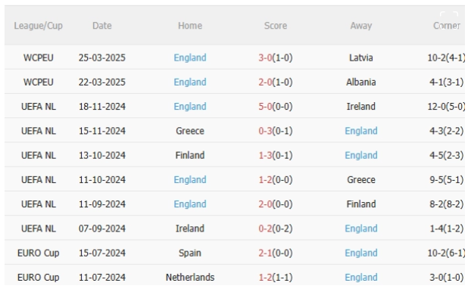Open England link in the Albania match row
The image size is (468, 286).
[x=190, y=82]
